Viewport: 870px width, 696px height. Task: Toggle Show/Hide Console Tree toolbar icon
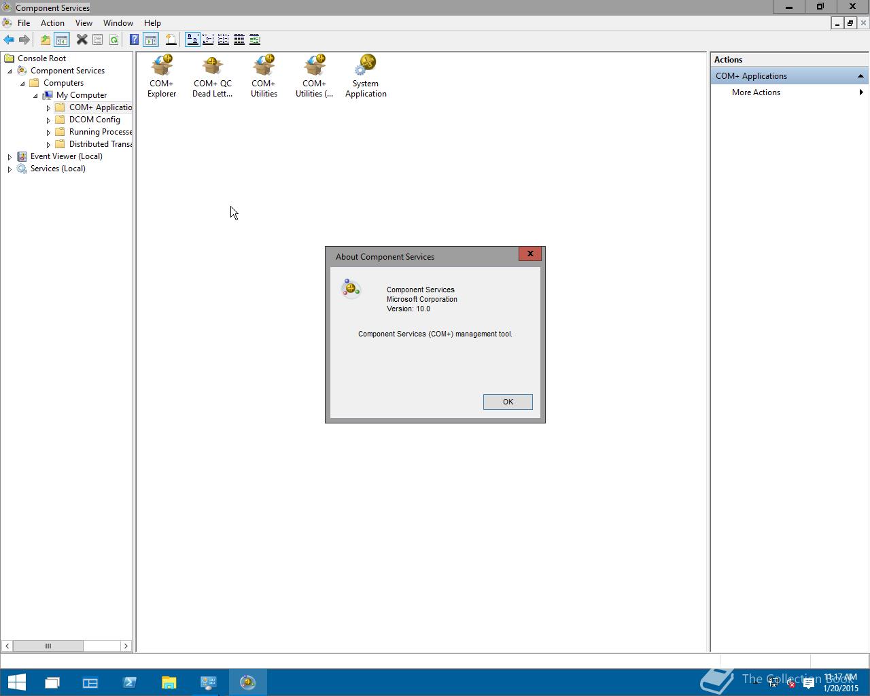click(61, 39)
